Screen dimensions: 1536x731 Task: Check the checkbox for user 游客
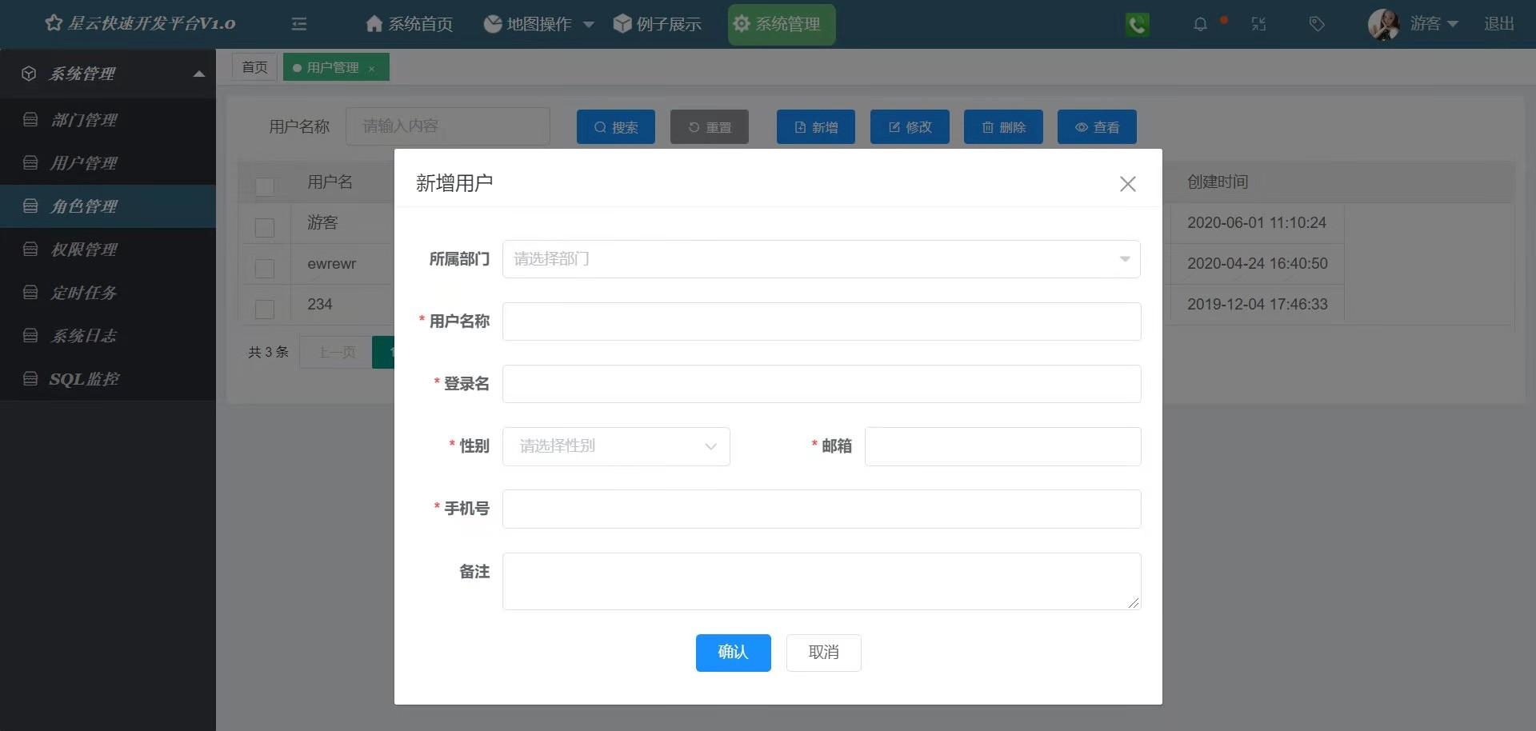point(265,227)
